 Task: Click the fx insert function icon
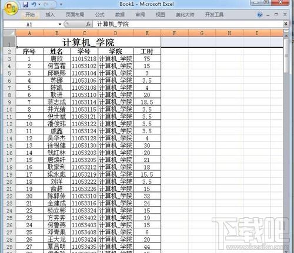(x=88, y=24)
